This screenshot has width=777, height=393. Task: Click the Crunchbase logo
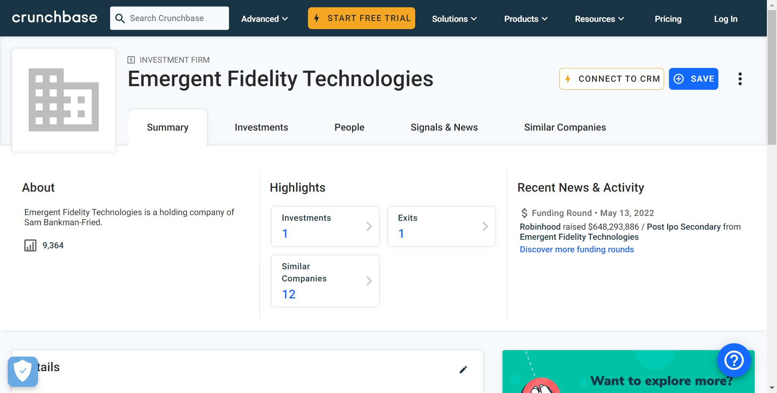point(55,17)
